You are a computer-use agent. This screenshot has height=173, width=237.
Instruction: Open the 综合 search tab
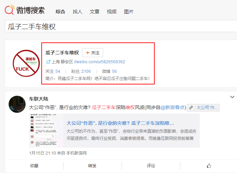pyautogui.click(x=60, y=12)
